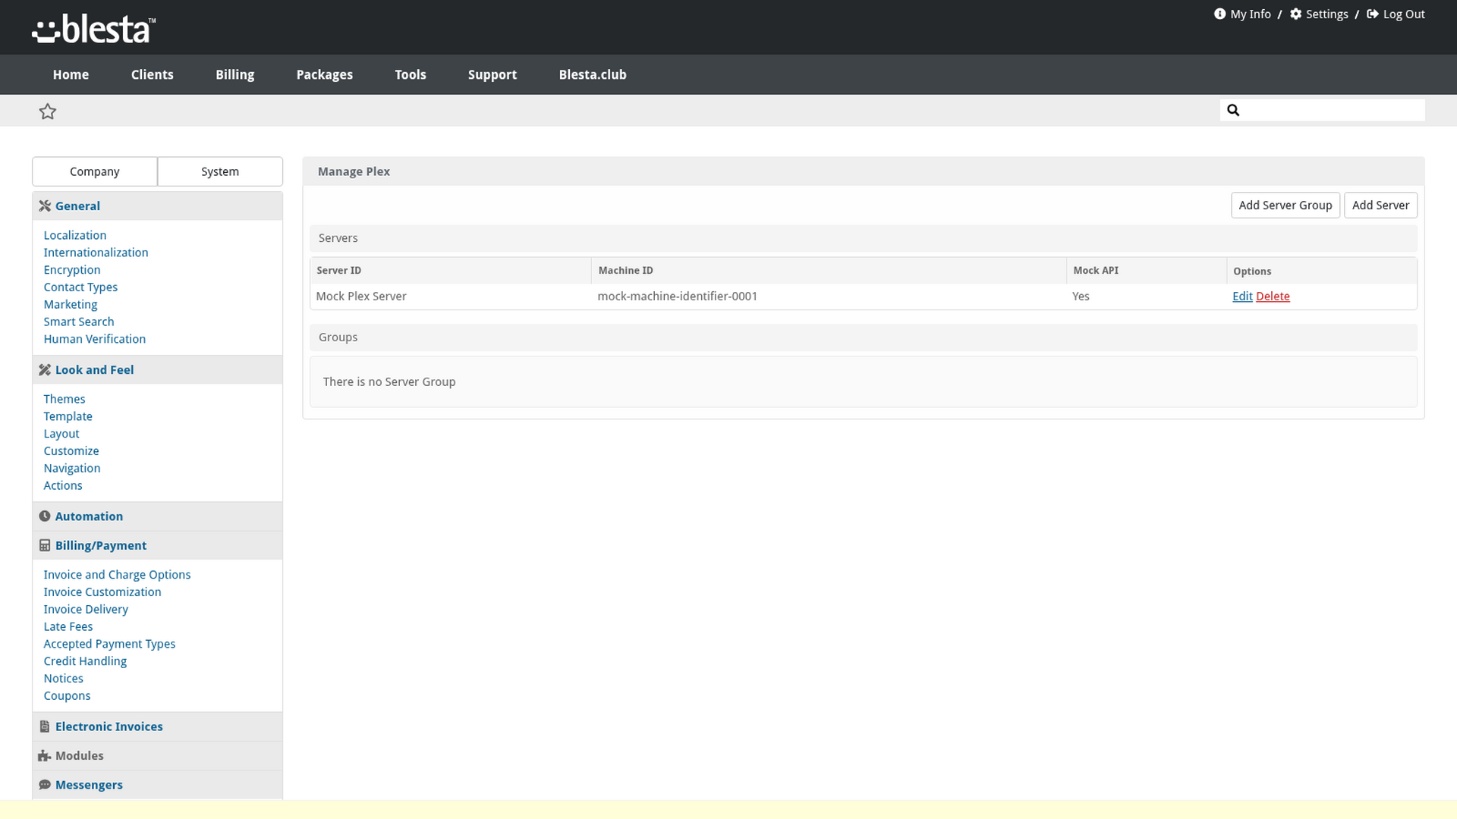1457x819 pixels.
Task: Open Settings link in header
Action: pyautogui.click(x=1327, y=14)
